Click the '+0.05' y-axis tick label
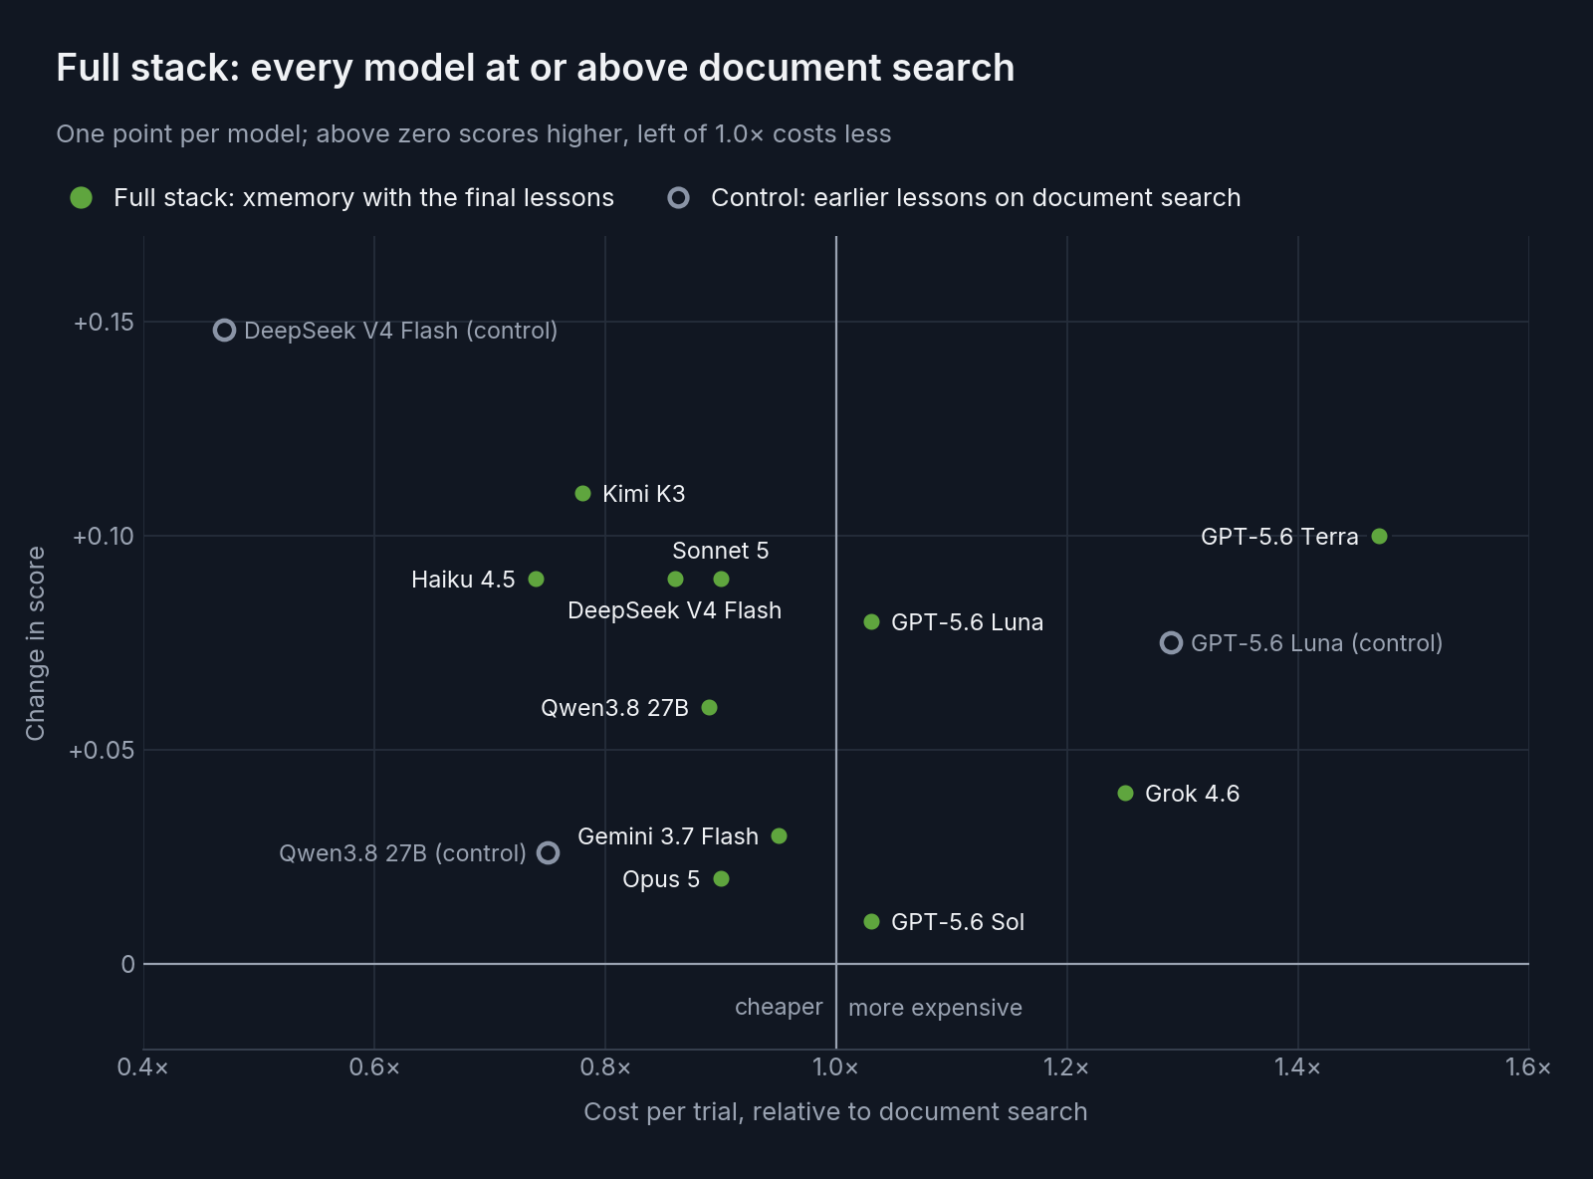This screenshot has width=1593, height=1179. (102, 750)
